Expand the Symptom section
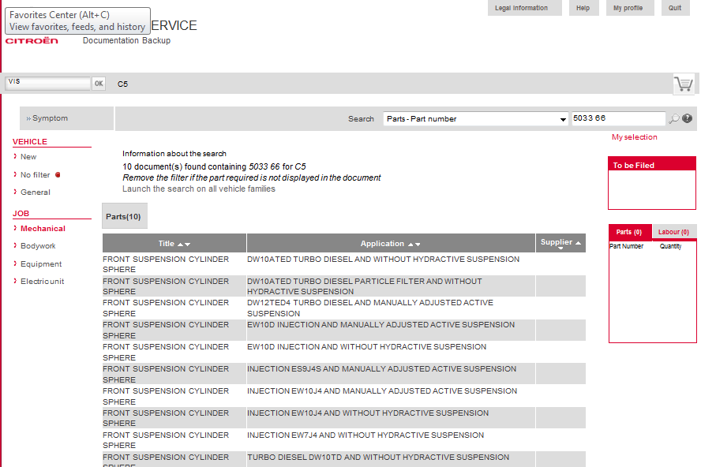 coord(47,118)
